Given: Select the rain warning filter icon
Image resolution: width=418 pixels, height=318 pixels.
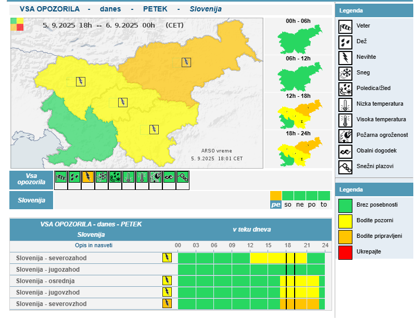Looking at the screenshot, I should coord(74,177).
